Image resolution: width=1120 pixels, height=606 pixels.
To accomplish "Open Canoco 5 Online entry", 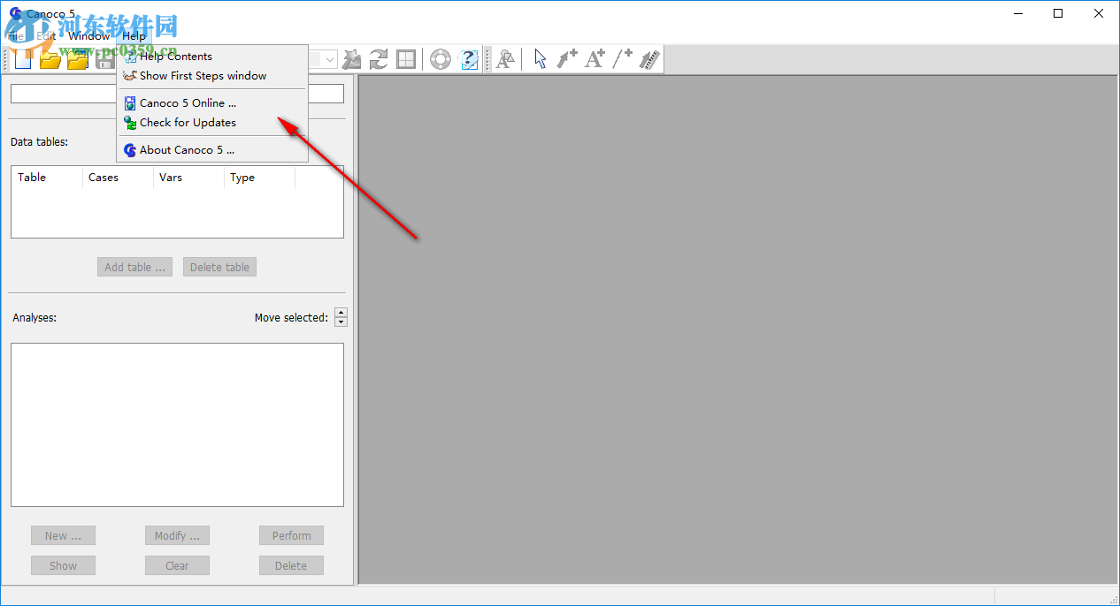I will coord(212,103).
